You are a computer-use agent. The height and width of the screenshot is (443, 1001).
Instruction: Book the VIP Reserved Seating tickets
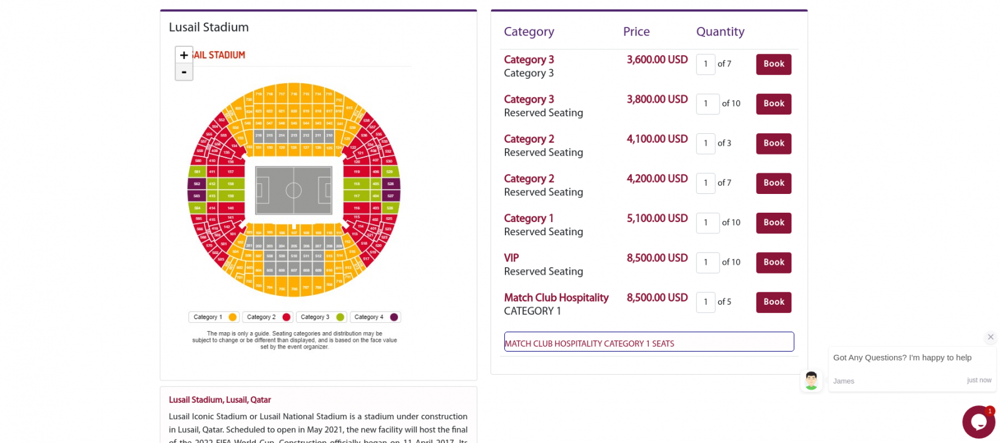tap(773, 263)
